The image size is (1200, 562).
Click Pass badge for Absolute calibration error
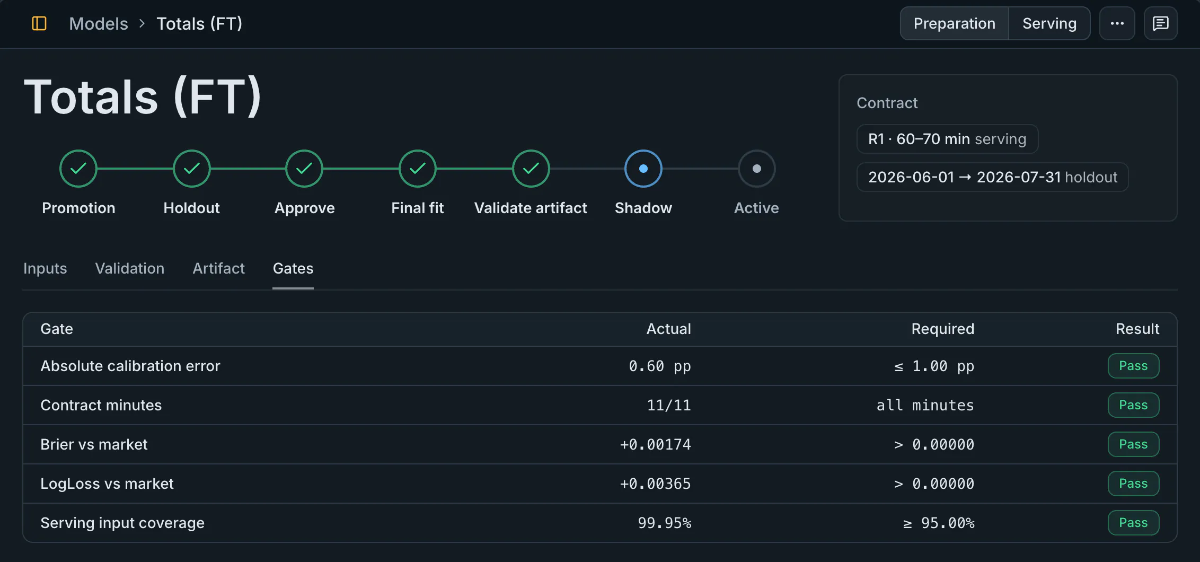tap(1133, 366)
